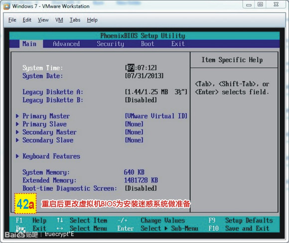Viewport: 289px width, 243px height.
Task: Select the System Date value 07/31/2013
Action: 144,76
